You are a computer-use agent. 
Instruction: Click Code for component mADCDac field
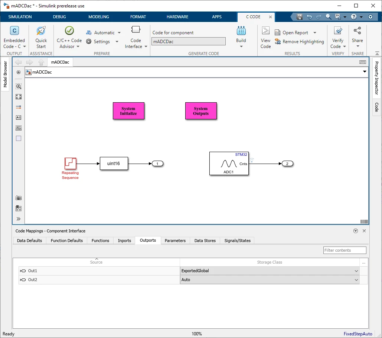[189, 42]
